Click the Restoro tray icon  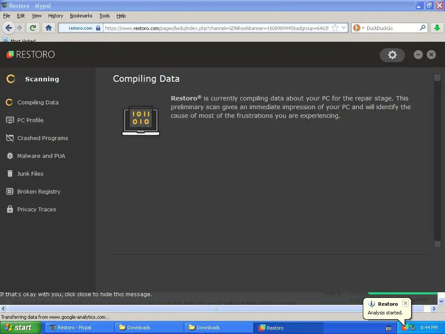(x=405, y=328)
